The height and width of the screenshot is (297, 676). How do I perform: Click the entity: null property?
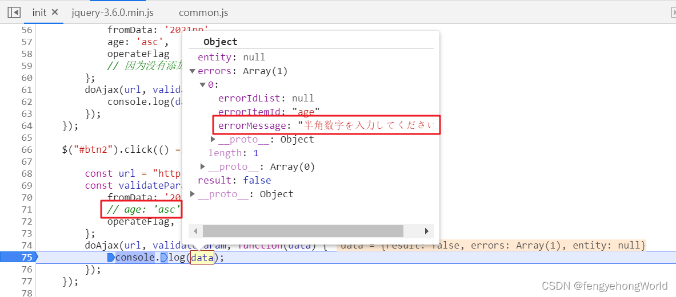[231, 57]
